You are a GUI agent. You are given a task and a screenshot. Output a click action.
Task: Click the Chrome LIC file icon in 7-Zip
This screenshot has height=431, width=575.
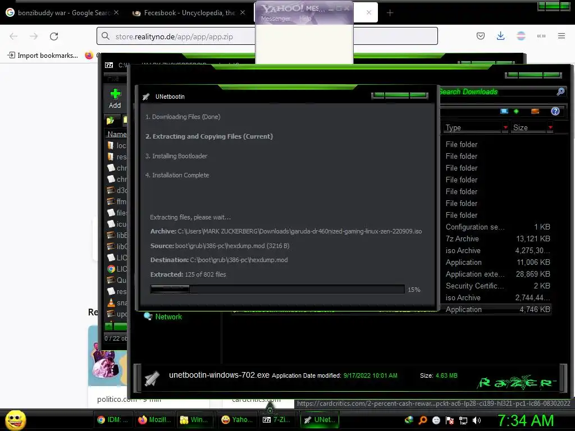(x=111, y=269)
